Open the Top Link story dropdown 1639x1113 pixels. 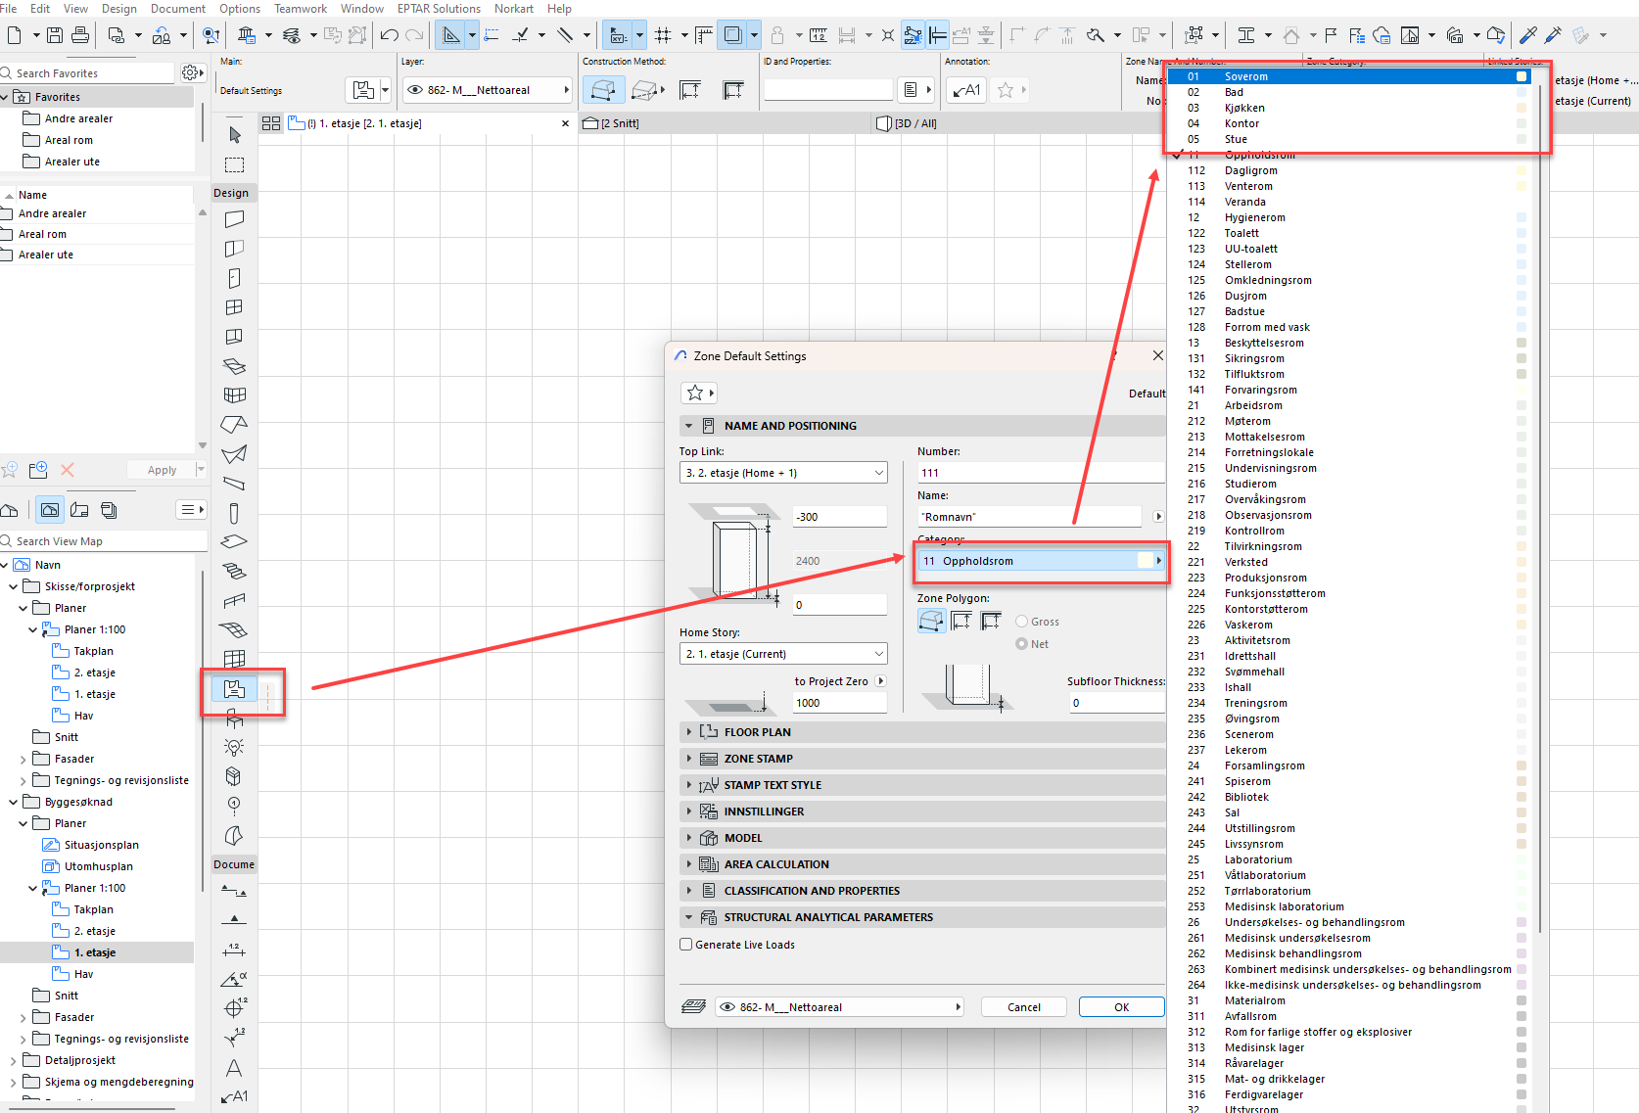tap(783, 473)
